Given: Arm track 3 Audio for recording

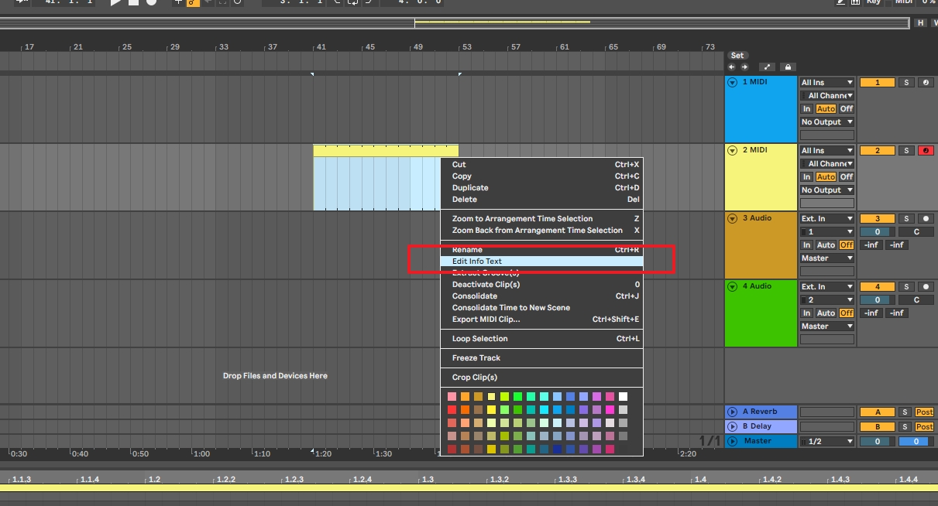Looking at the screenshot, I should pos(926,219).
